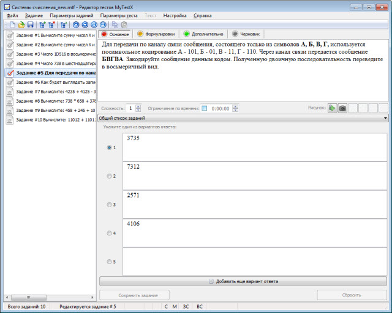Enable the time limit checkbox
392x313 pixels.
[x=205, y=108]
